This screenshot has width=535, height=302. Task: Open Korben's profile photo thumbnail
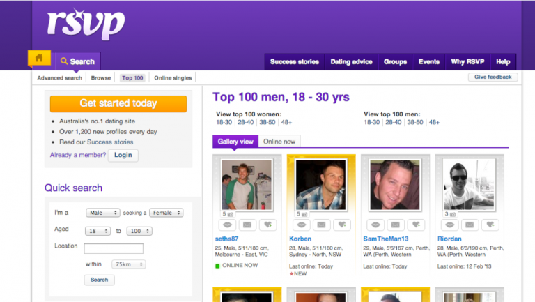coord(320,185)
